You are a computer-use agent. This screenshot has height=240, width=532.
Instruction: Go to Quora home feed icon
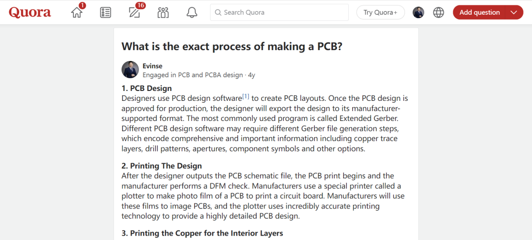77,12
